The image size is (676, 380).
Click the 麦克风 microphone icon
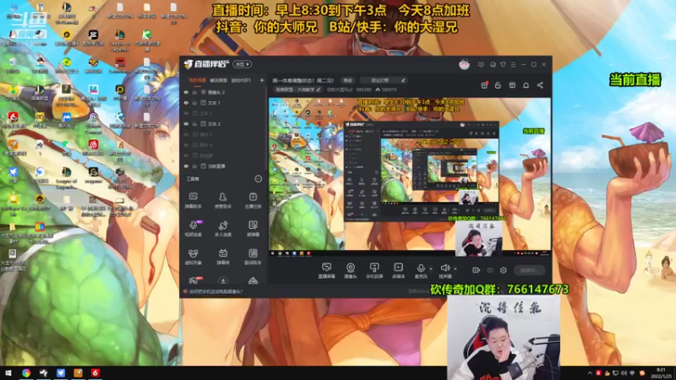421,270
